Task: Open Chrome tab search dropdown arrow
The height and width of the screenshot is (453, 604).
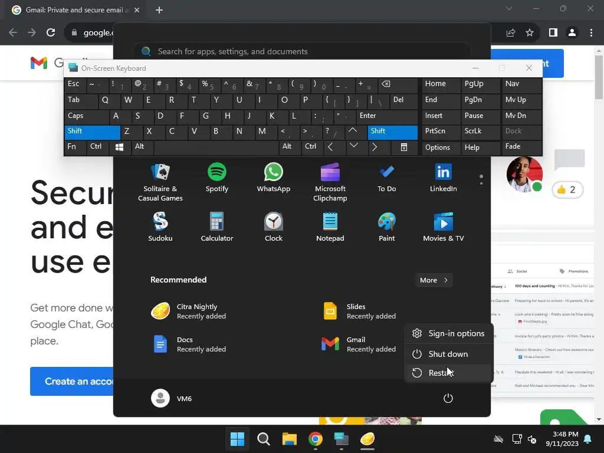Action: coord(509,8)
